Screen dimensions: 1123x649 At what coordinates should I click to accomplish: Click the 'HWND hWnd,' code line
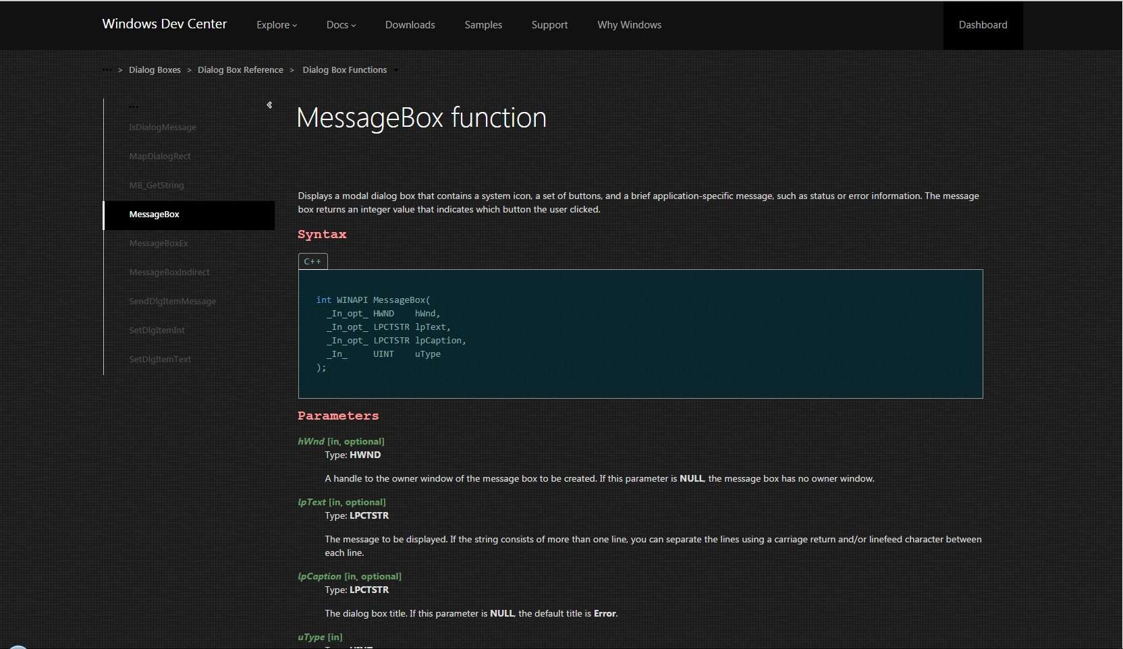pyautogui.click(x=383, y=313)
